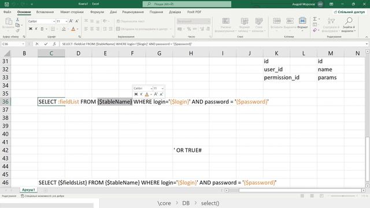Click the Decrease Indent icon
This screenshot has height=208, width=370.
pyautogui.click(x=105, y=29)
